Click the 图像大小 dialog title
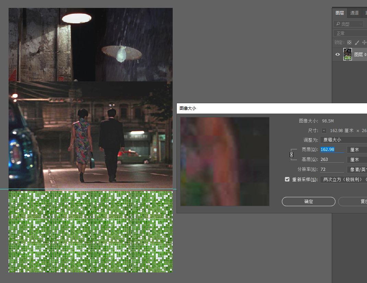Image resolution: width=367 pixels, height=283 pixels. click(188, 108)
